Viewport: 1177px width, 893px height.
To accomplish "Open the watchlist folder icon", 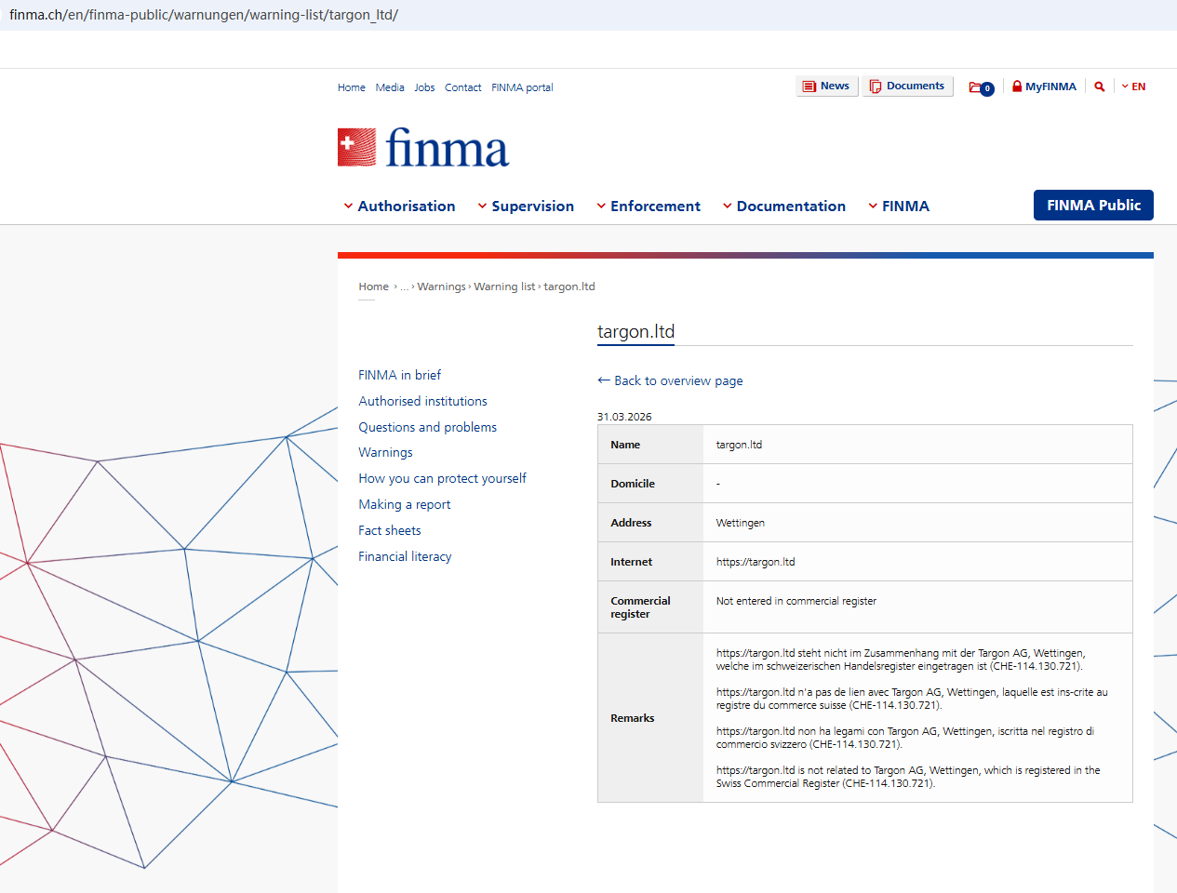I will [x=981, y=87].
